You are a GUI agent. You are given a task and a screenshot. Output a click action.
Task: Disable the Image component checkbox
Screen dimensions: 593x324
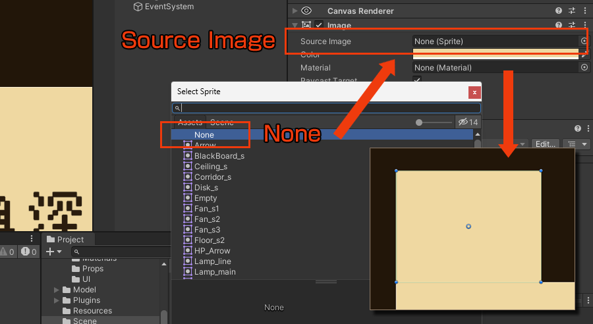tap(319, 25)
